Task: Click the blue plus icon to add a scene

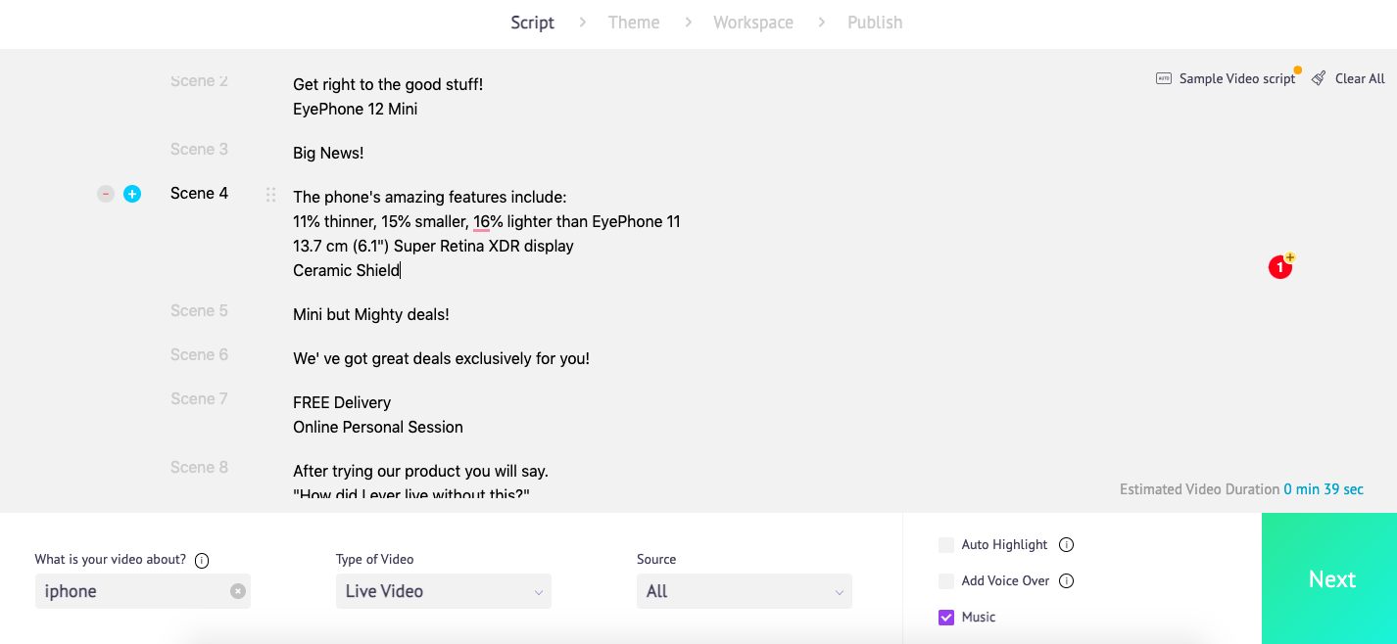Action: [x=132, y=194]
